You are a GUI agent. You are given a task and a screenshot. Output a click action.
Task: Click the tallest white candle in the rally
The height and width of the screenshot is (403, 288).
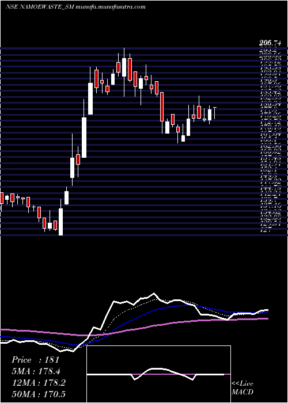tap(84, 138)
